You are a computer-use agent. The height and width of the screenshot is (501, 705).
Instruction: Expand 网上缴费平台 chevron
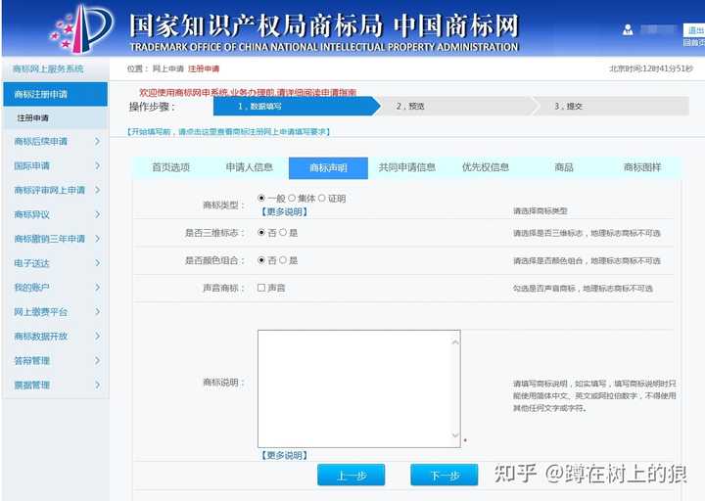pos(98,311)
